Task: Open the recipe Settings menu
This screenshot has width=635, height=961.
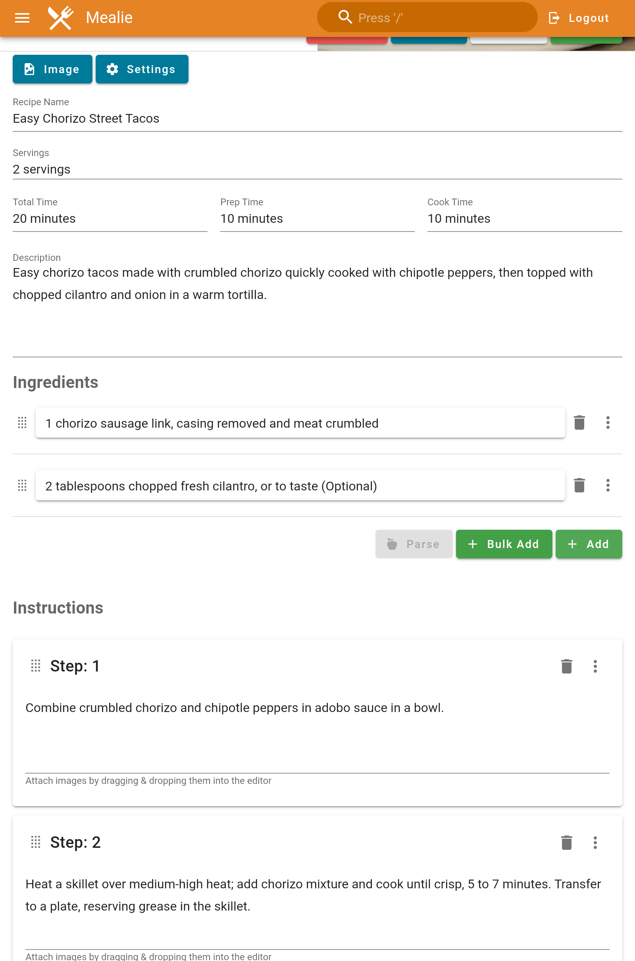Action: (x=142, y=69)
